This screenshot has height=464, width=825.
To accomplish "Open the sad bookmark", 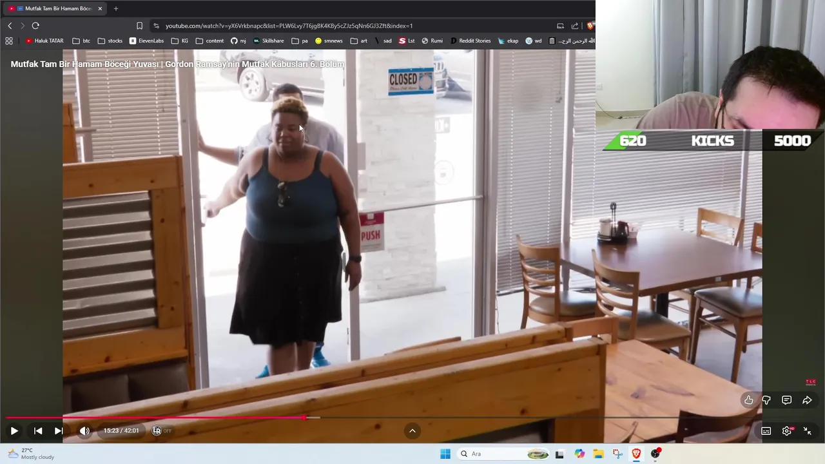I will coord(383,41).
